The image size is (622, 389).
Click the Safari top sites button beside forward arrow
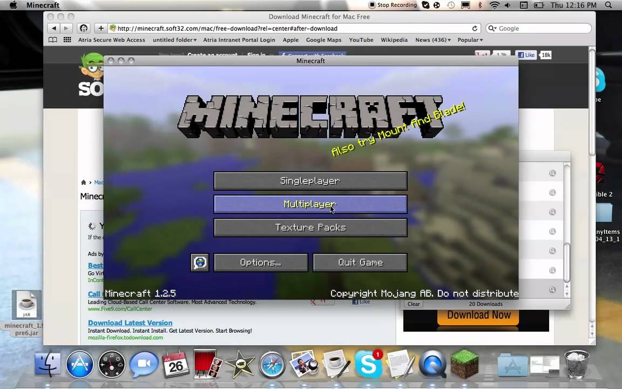[x=83, y=28]
